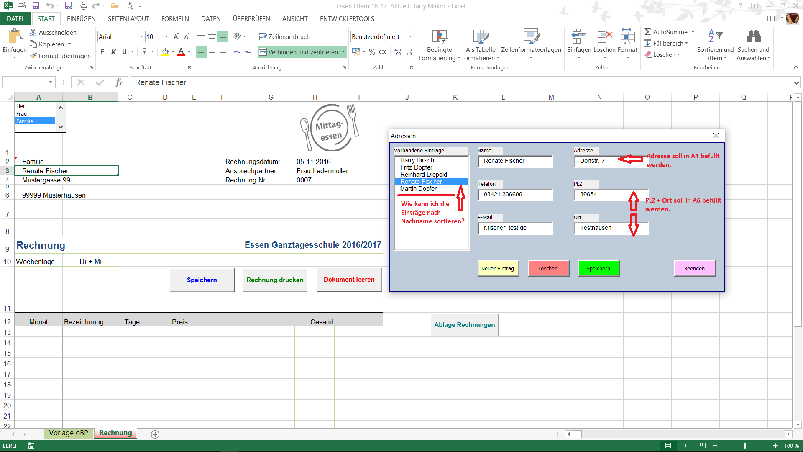Toggle underline formatting button
803x452 pixels.
click(x=124, y=52)
